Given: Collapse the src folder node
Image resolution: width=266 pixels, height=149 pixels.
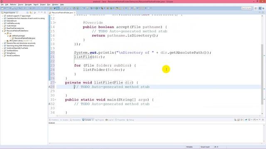Looking at the screenshot, I should (x=5, y=33).
